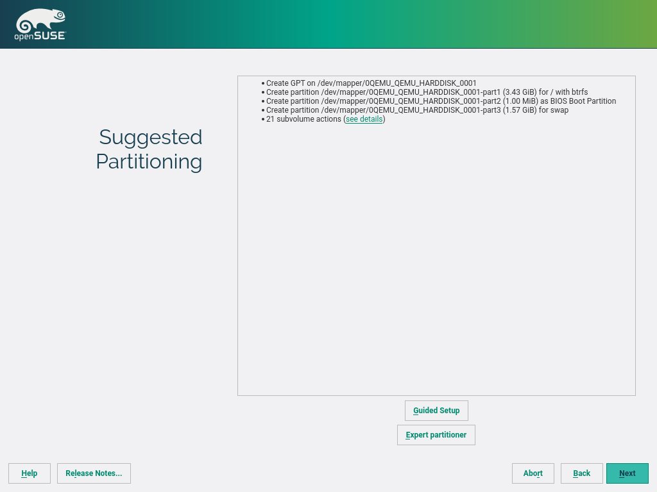The image size is (657, 492).
Task: Click the 'Suggested Partitioning' heading
Action: click(x=149, y=149)
